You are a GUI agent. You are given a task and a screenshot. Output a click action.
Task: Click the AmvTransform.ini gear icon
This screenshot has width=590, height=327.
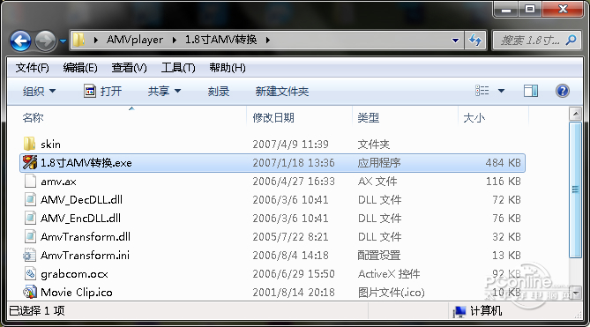(29, 255)
